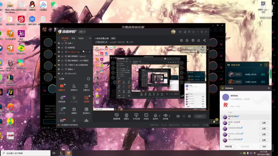Viewport: 278px width, 156px height.
Task: Add a new scene with the plus icon
Action: (90, 38)
